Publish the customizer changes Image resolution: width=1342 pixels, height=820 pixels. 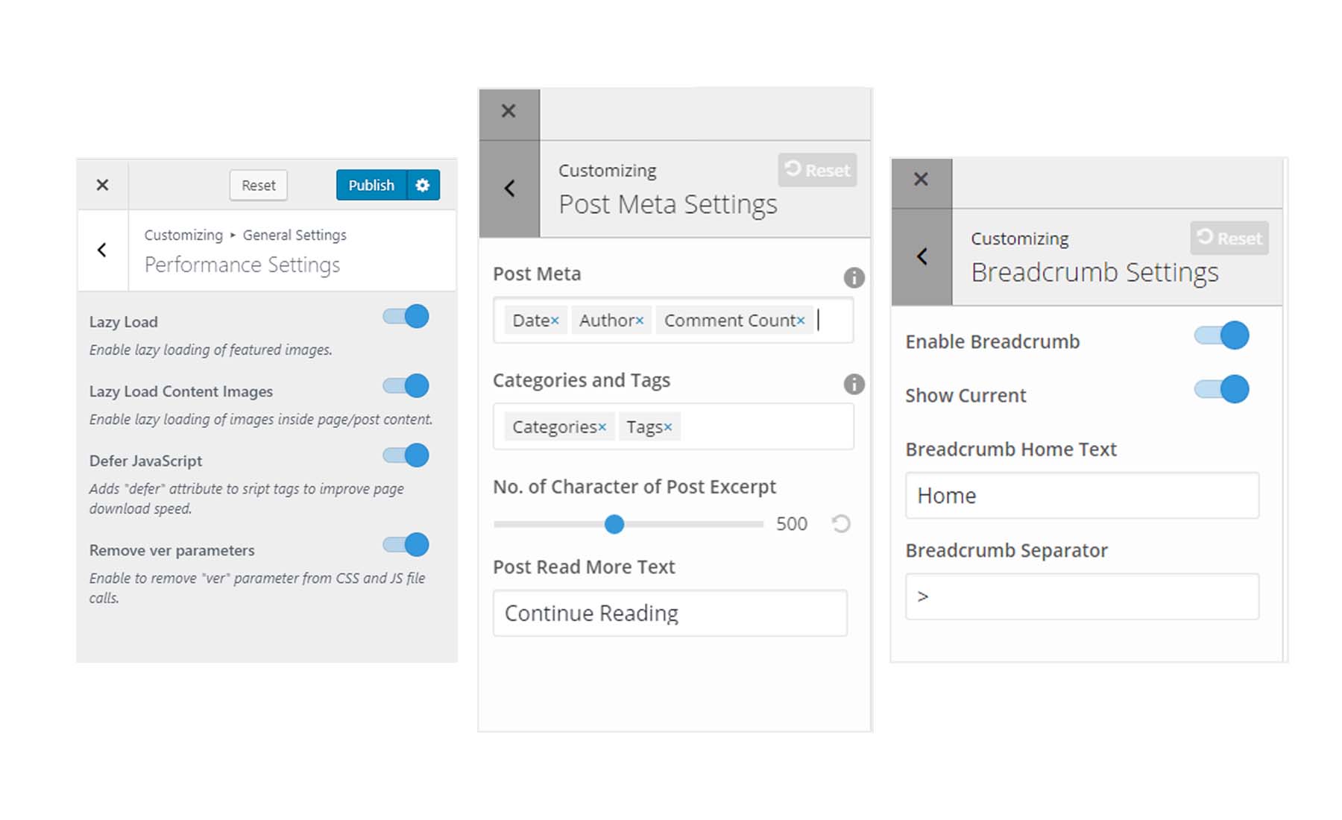[x=371, y=185]
